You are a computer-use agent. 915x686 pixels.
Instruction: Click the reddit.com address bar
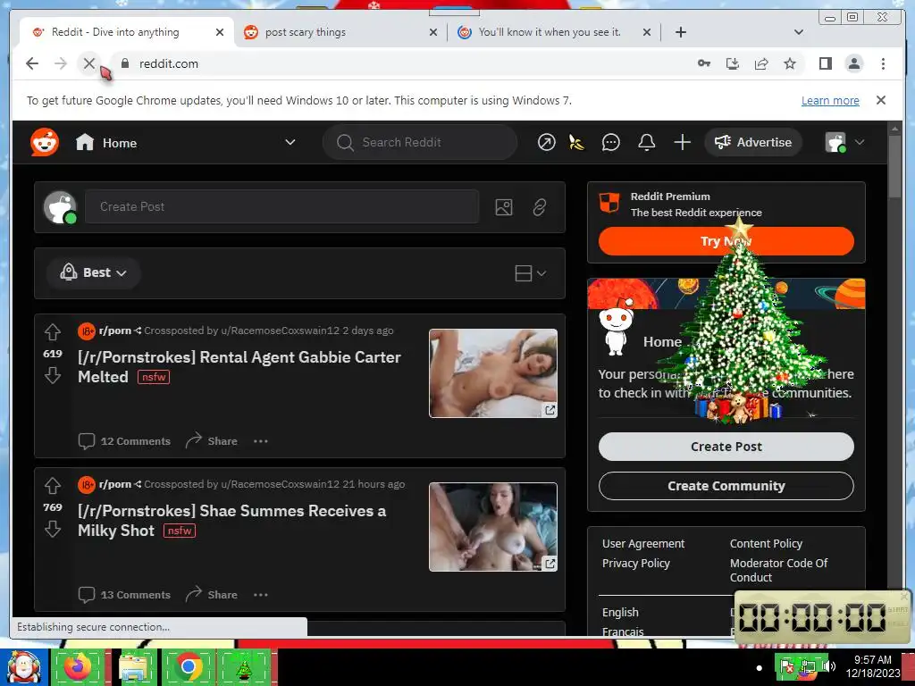point(403,63)
